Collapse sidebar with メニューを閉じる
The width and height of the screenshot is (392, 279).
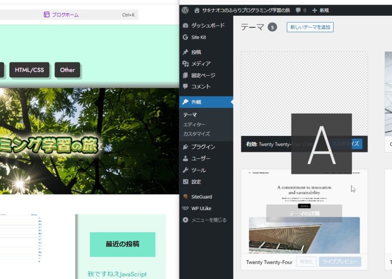click(x=209, y=220)
